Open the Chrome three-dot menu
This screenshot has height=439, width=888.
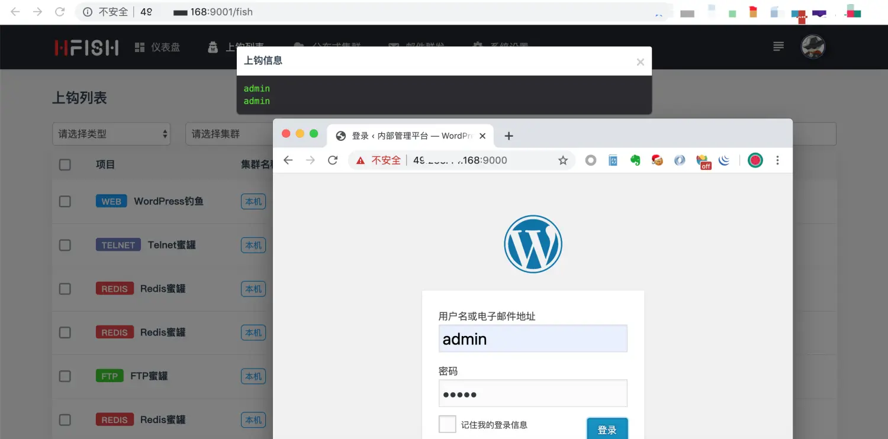777,160
